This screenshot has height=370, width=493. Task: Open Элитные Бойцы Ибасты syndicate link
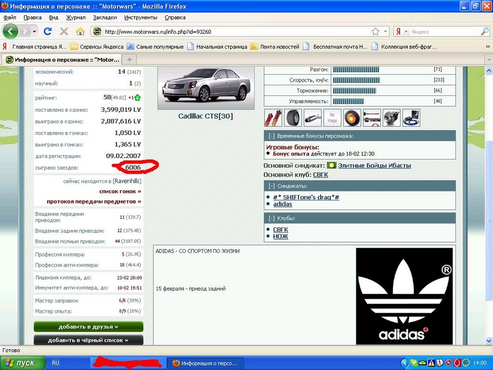tap(374, 165)
